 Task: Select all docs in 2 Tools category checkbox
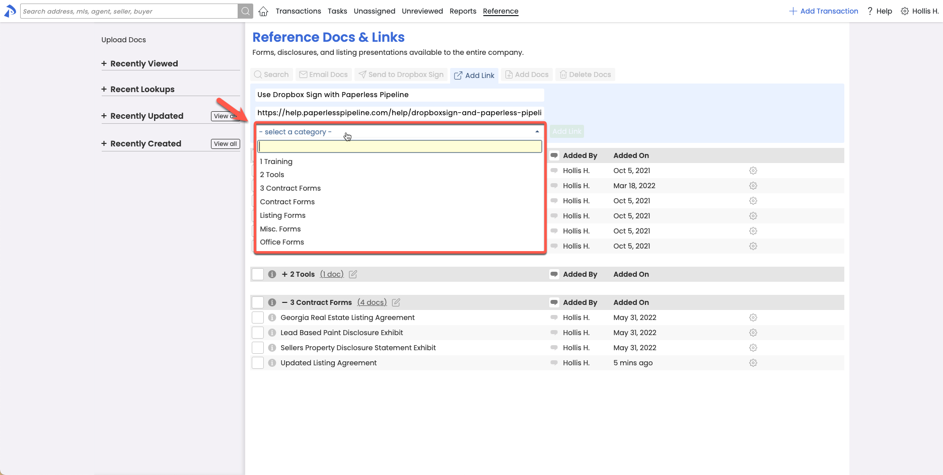point(258,274)
